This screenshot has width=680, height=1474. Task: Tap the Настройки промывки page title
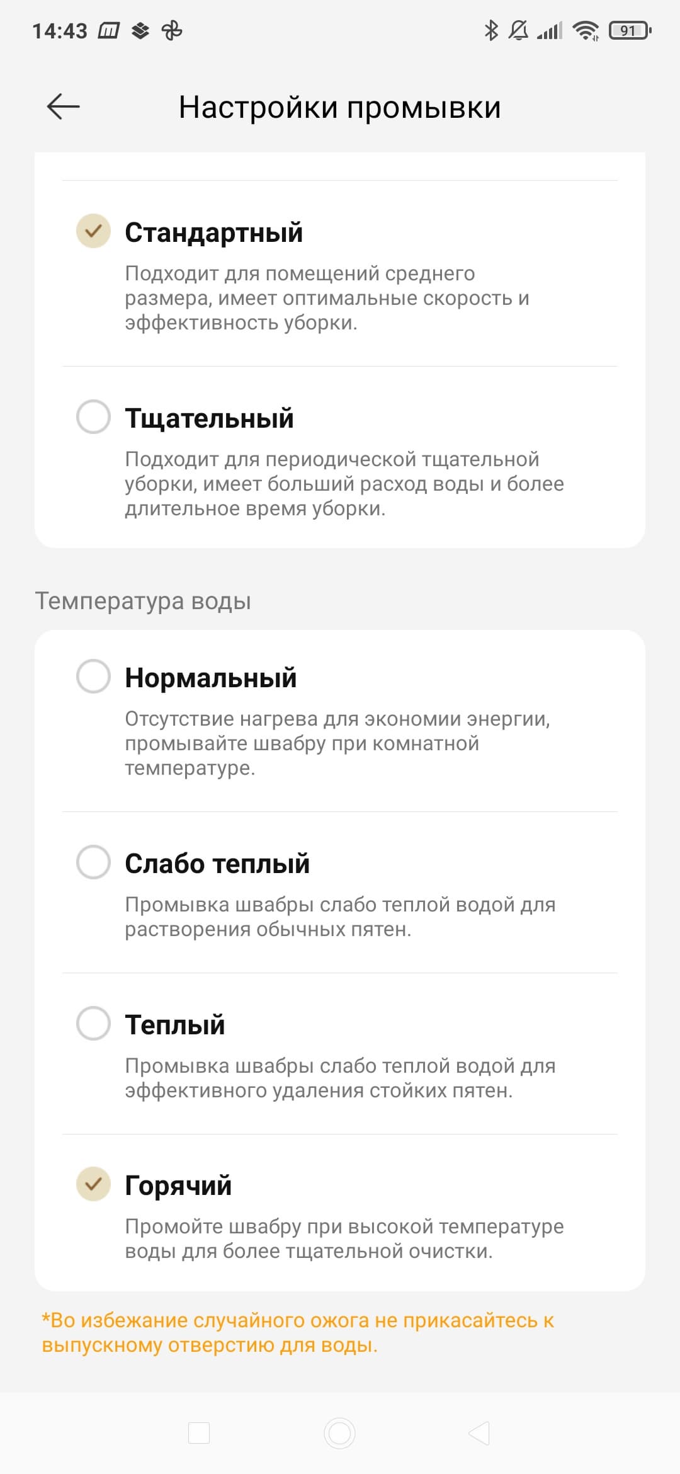pos(339,107)
